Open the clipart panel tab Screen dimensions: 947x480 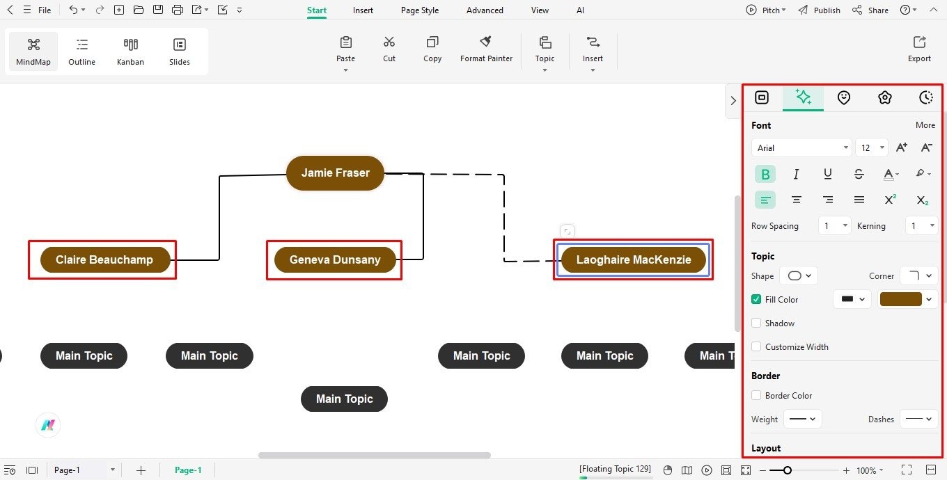coord(885,97)
